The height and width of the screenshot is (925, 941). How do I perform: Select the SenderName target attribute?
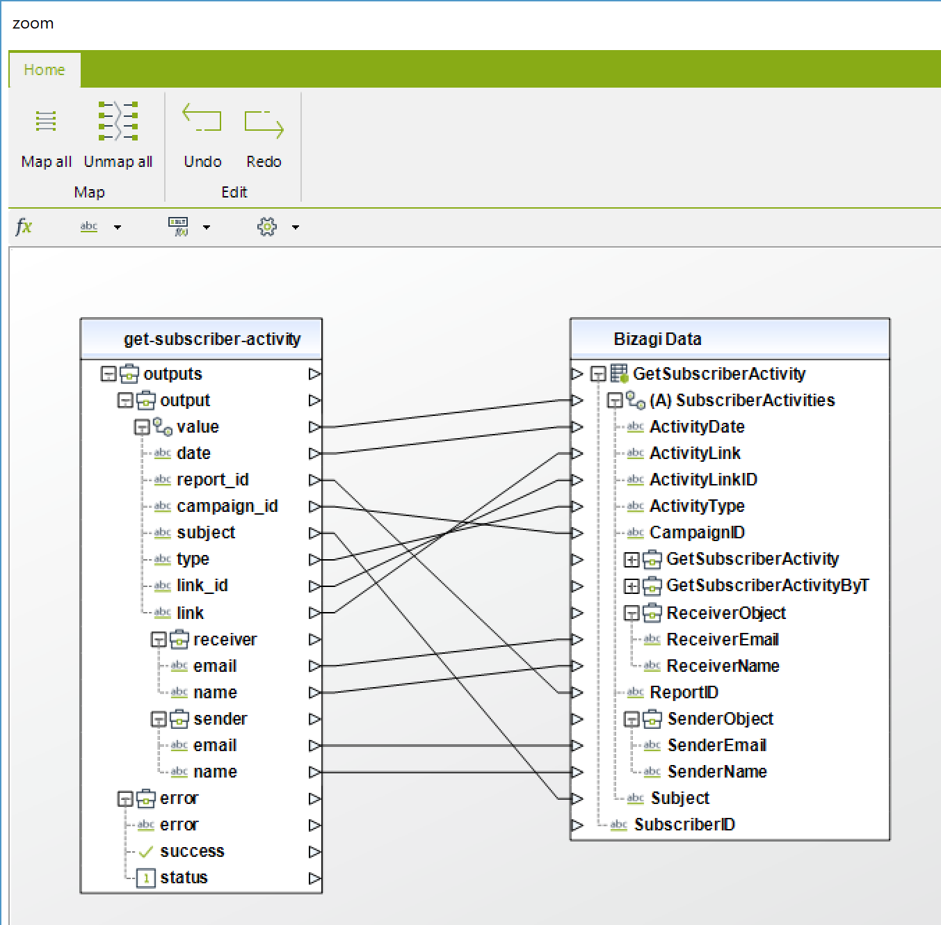pos(718,772)
